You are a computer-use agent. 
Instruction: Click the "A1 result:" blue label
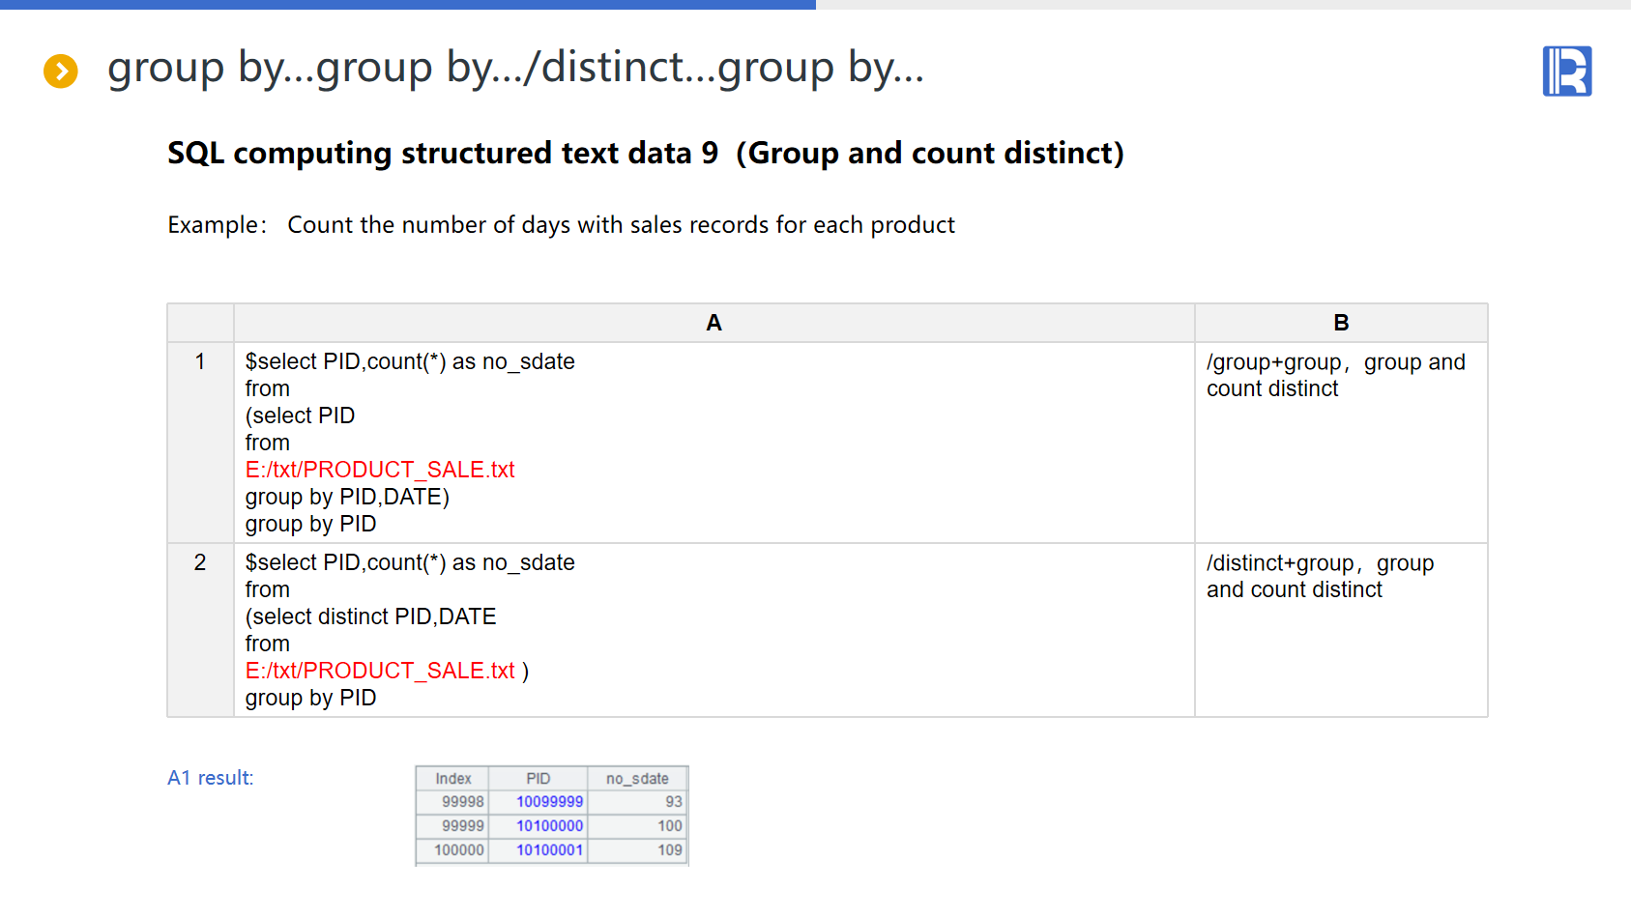coord(210,778)
